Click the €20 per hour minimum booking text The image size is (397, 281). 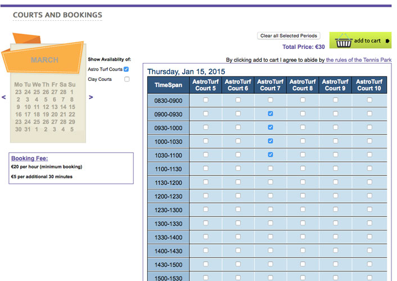pyautogui.click(x=47, y=166)
